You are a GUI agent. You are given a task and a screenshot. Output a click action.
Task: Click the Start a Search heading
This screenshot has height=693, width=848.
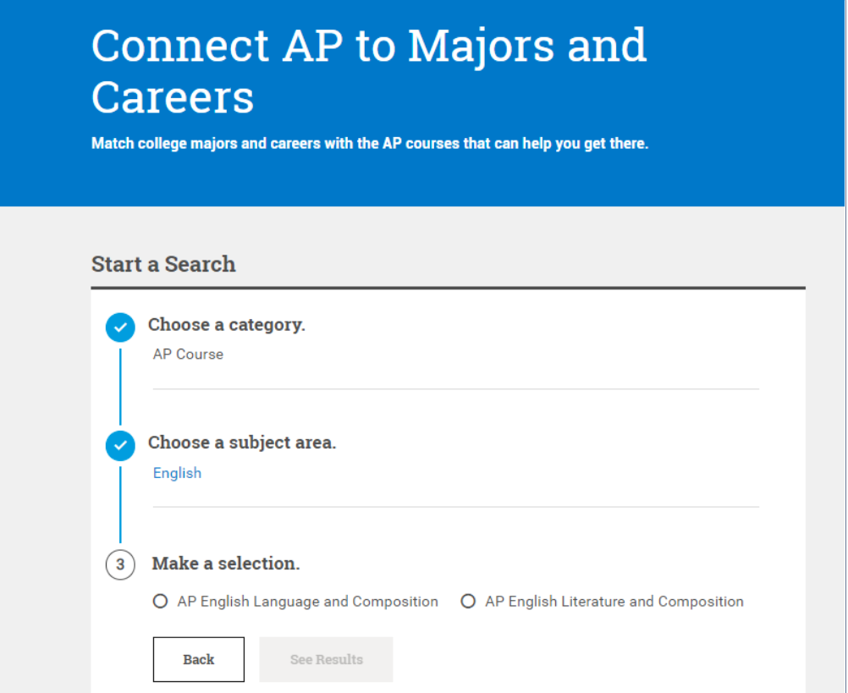tap(163, 264)
